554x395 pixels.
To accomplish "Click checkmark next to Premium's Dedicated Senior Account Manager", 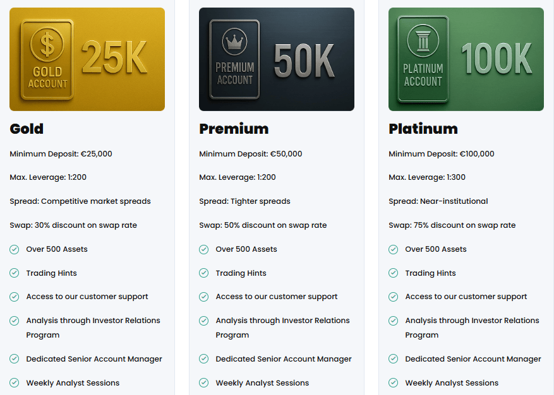I will [204, 359].
